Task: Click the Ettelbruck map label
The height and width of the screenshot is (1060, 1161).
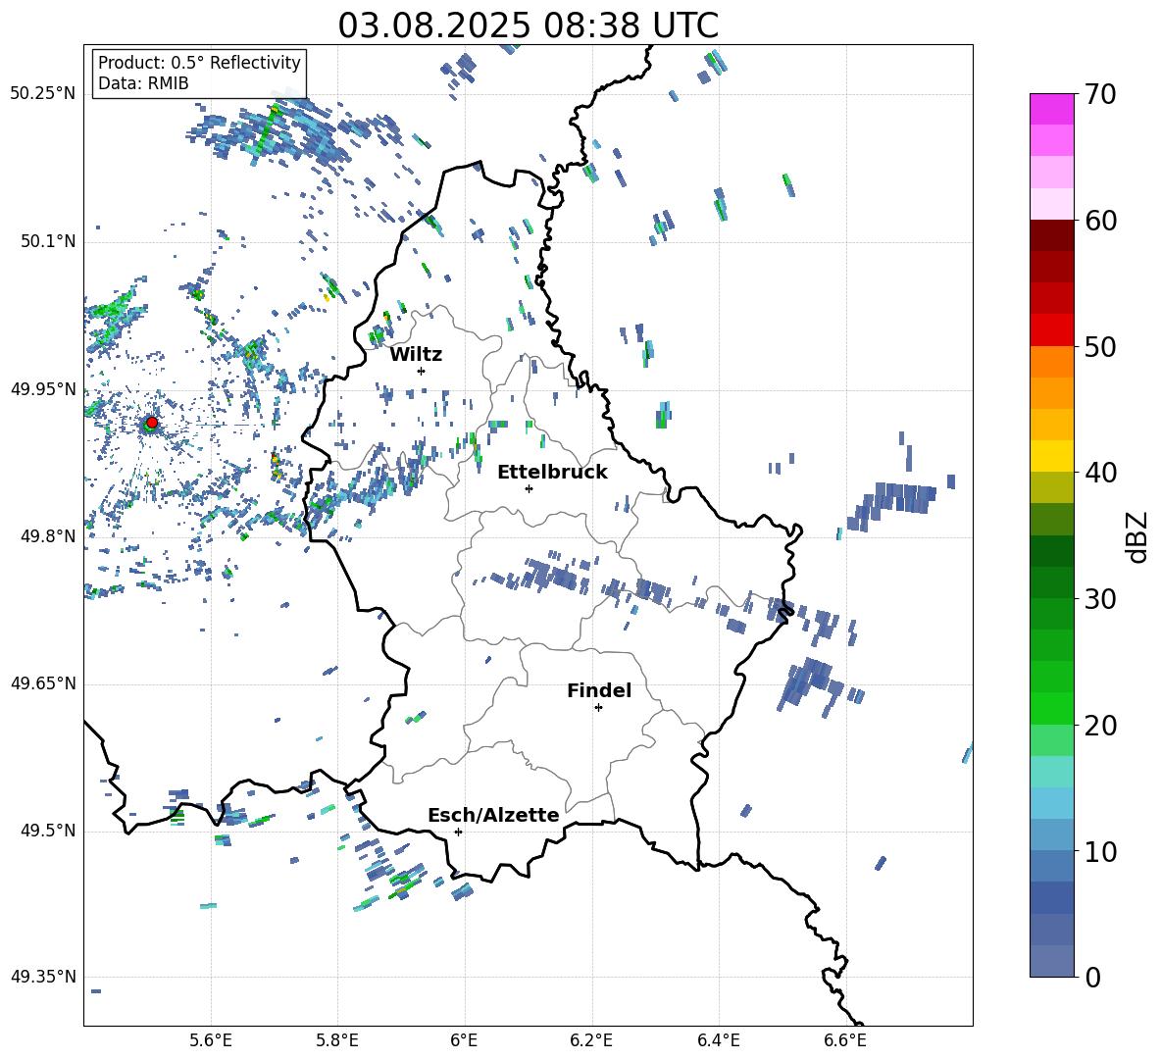Action: 552,473
